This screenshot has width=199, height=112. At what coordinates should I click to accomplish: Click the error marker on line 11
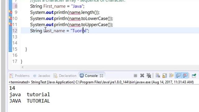point(11,24)
